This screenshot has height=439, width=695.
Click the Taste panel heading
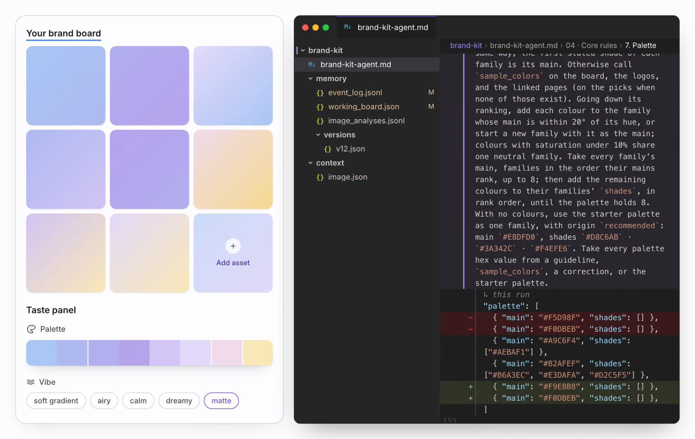click(51, 310)
